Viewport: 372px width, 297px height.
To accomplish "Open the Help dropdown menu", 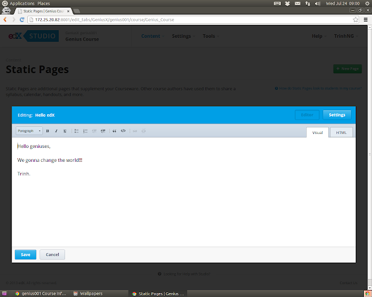I will [x=319, y=36].
